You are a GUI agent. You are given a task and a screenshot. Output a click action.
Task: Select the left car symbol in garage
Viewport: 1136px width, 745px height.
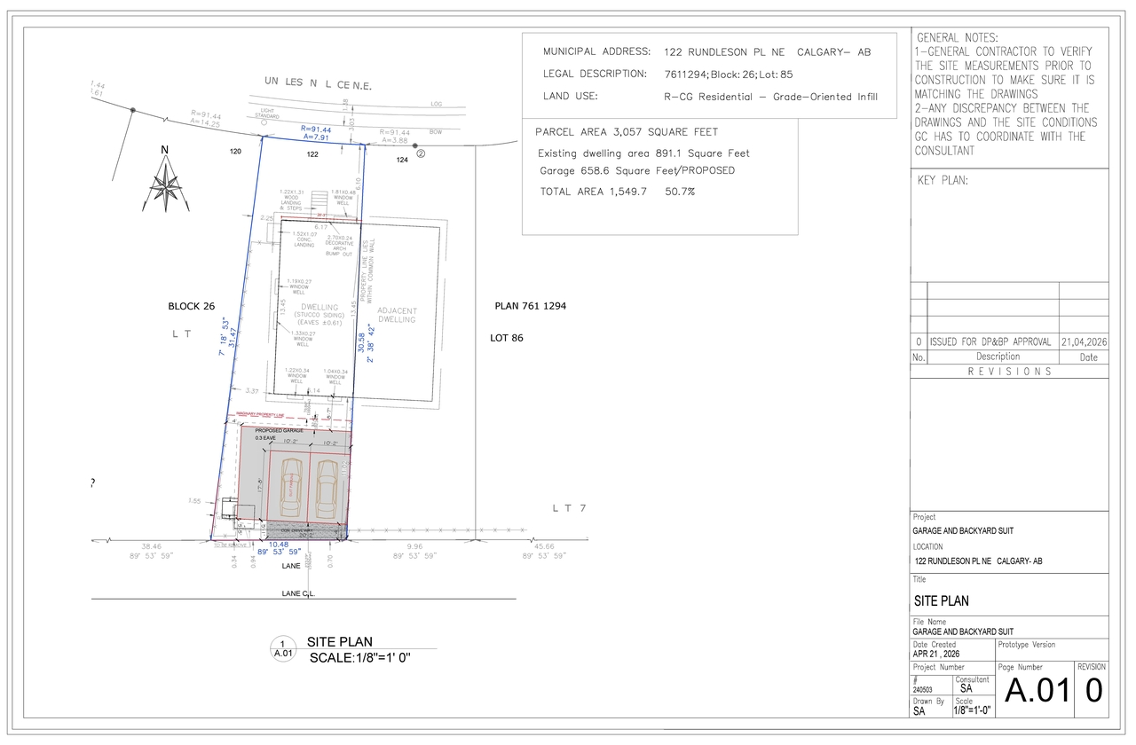click(x=290, y=490)
